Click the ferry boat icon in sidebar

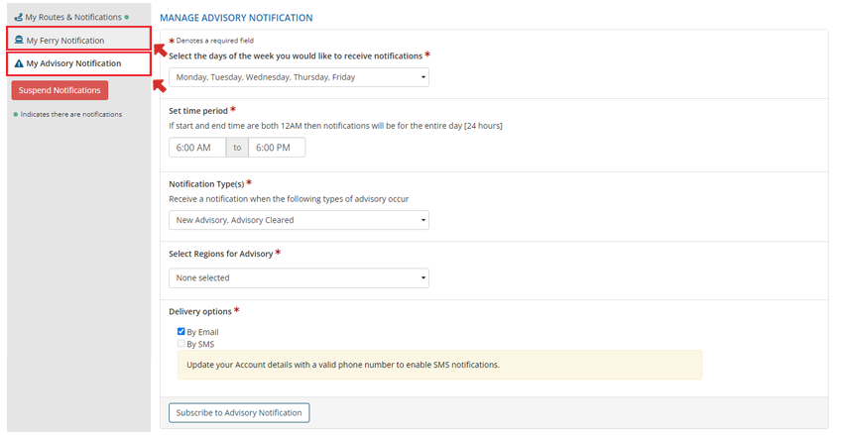19,40
